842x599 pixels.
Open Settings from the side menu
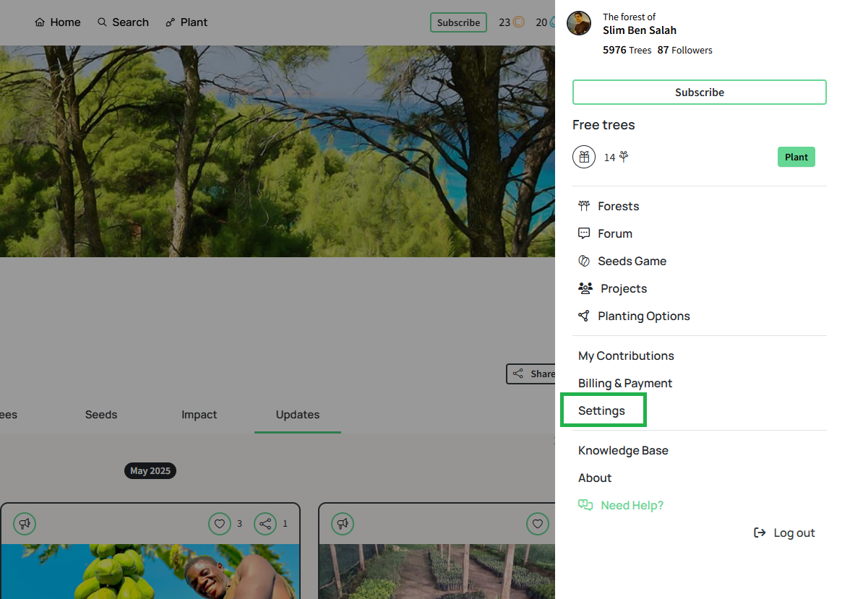click(601, 410)
